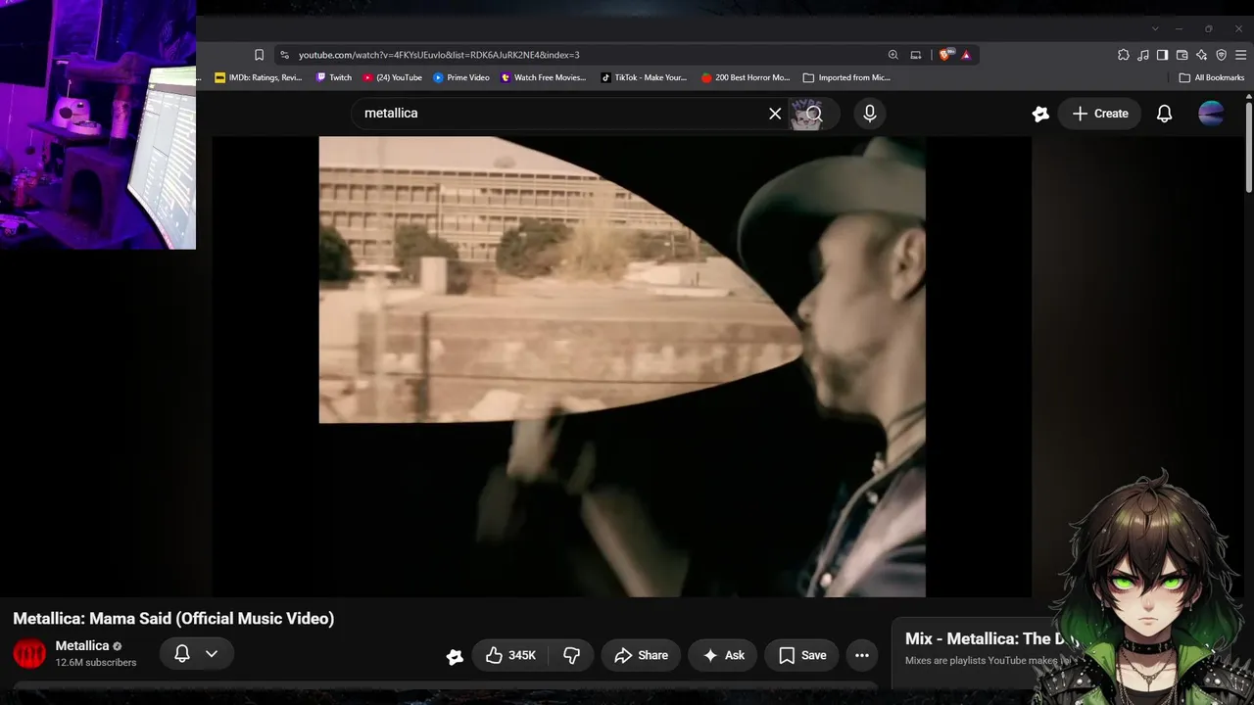Screen dimensions: 1254x705
Task: Open the Metallica channel name link
Action: (x=82, y=646)
